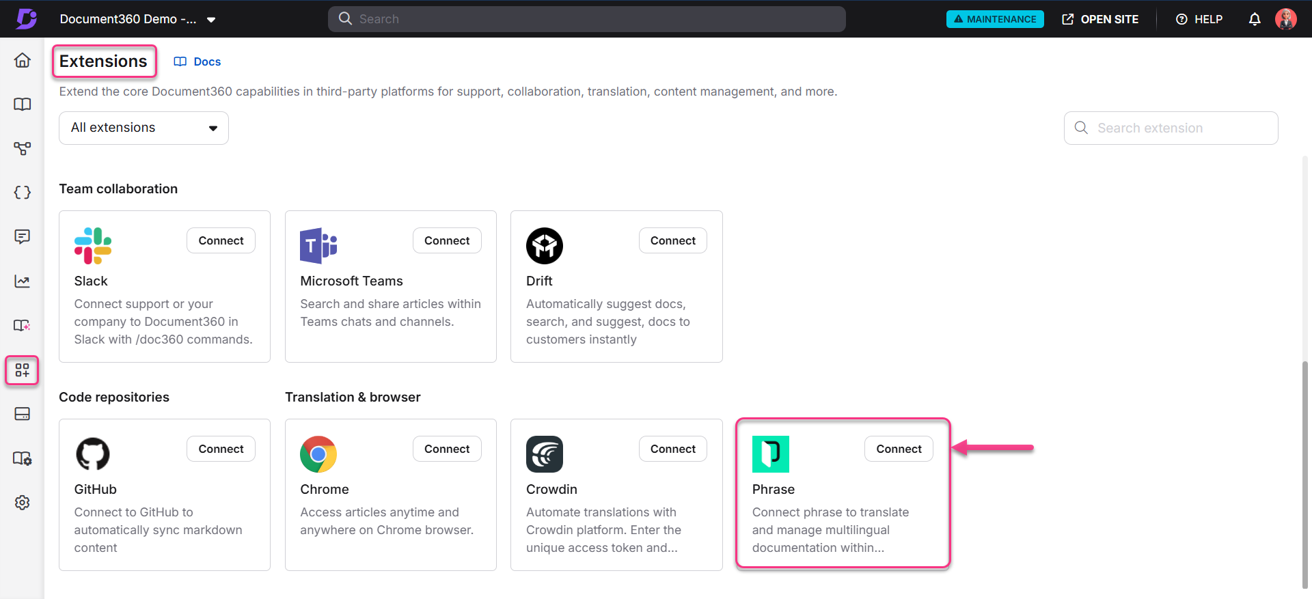Open the feedback comment icon in the sidebar
Screen dimensions: 1312x599
(23, 237)
